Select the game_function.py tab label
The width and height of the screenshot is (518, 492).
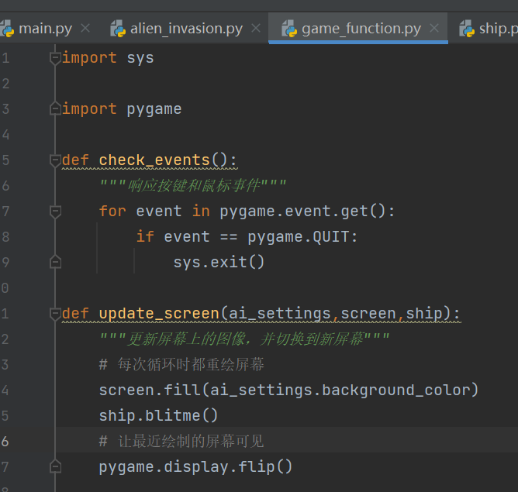pyautogui.click(x=361, y=29)
